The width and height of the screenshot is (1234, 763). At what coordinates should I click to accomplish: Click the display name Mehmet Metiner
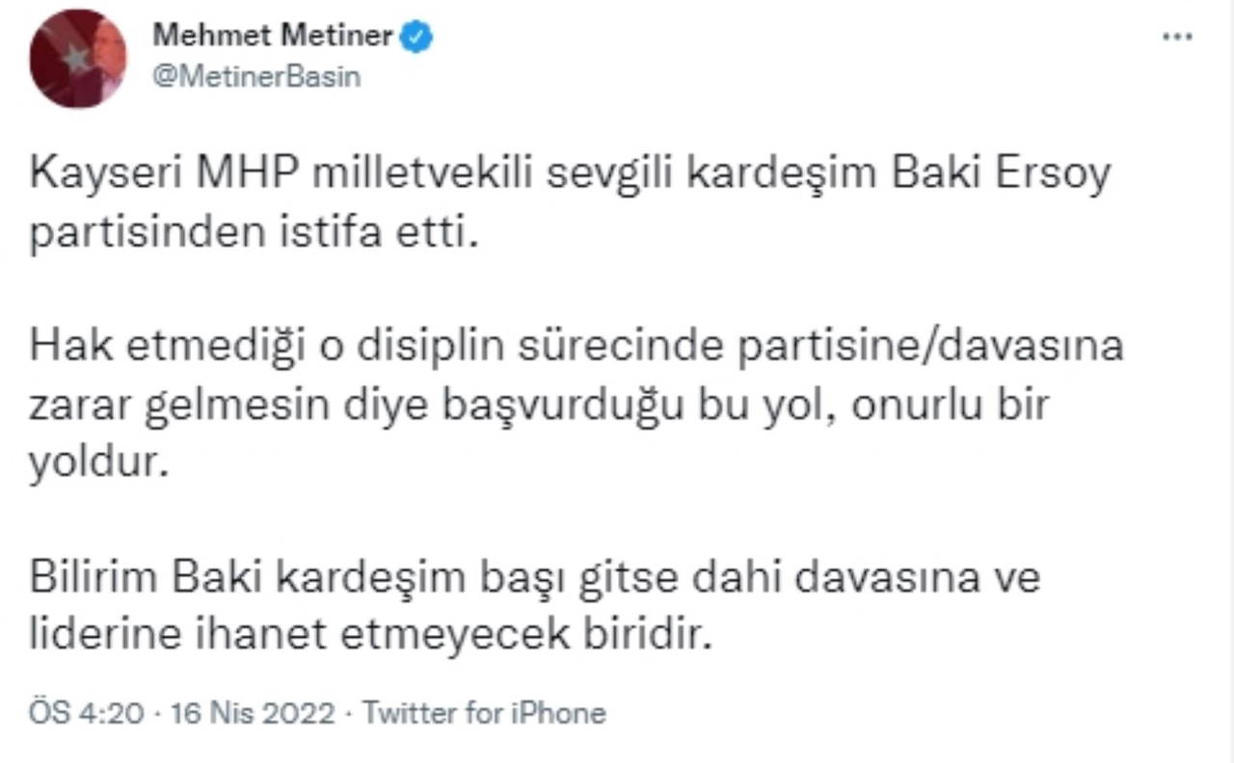click(273, 37)
